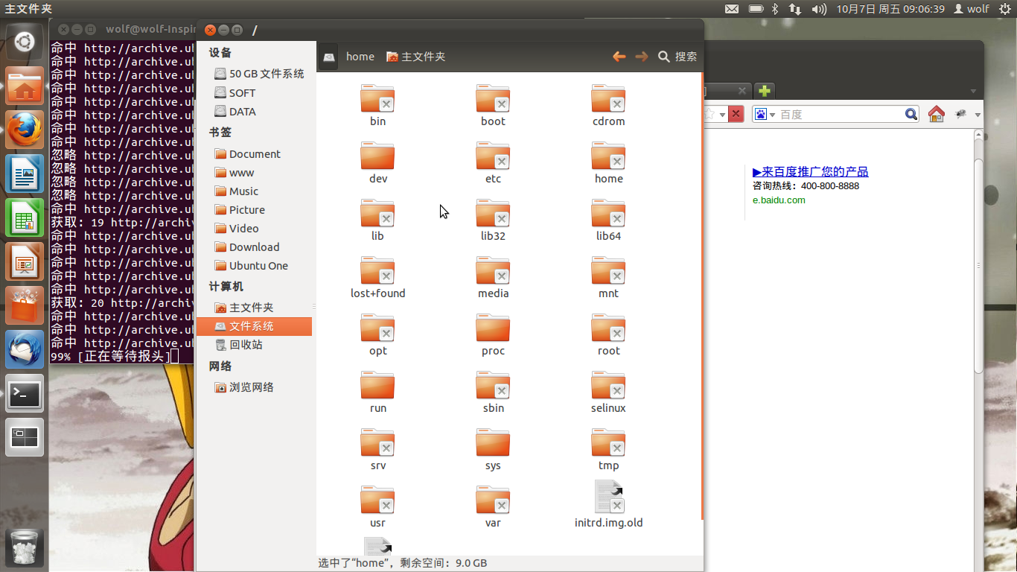This screenshot has height=572, width=1017.
Task: Open the Picture bookmark
Action: [239, 209]
